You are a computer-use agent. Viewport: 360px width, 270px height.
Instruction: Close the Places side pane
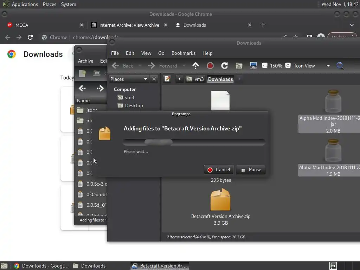click(x=154, y=79)
